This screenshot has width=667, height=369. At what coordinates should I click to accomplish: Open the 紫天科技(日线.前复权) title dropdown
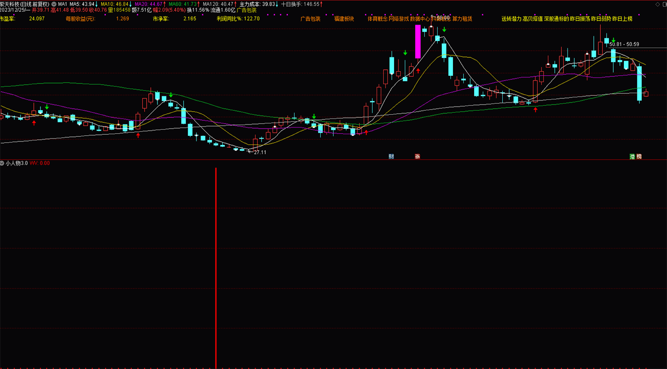(25, 4)
